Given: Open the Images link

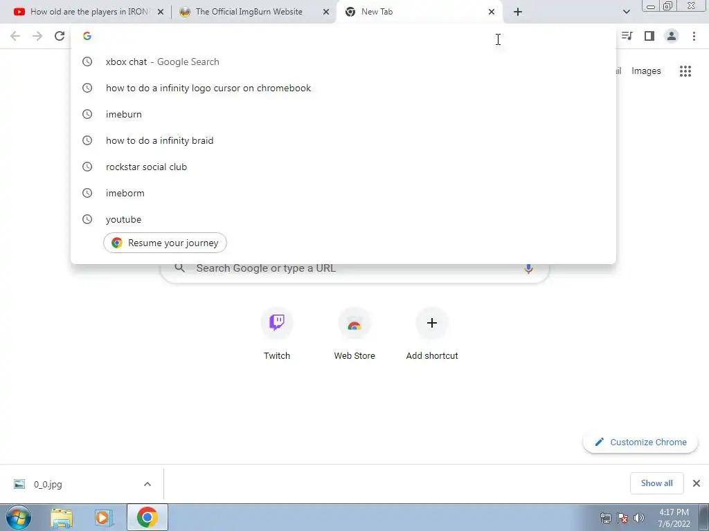Looking at the screenshot, I should pos(646,71).
